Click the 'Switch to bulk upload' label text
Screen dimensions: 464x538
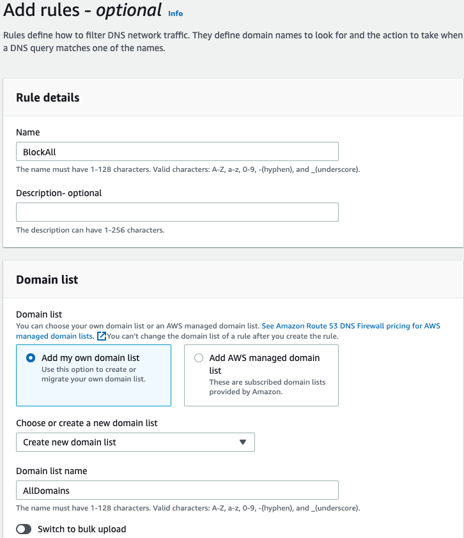point(82,529)
